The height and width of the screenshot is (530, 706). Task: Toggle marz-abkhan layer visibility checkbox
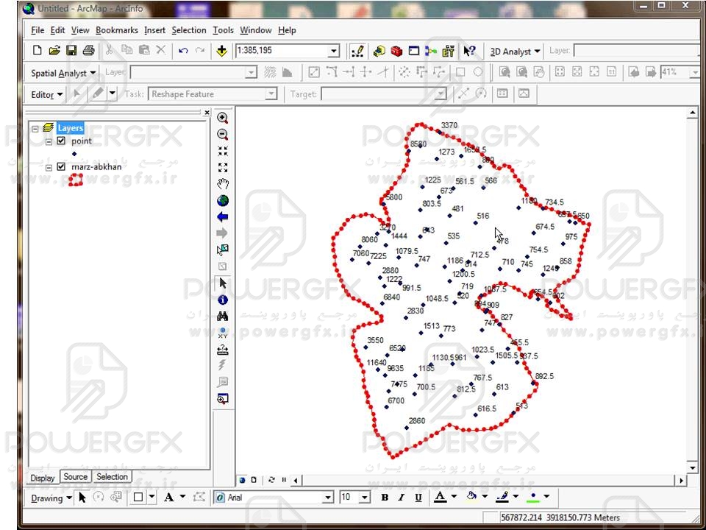61,167
